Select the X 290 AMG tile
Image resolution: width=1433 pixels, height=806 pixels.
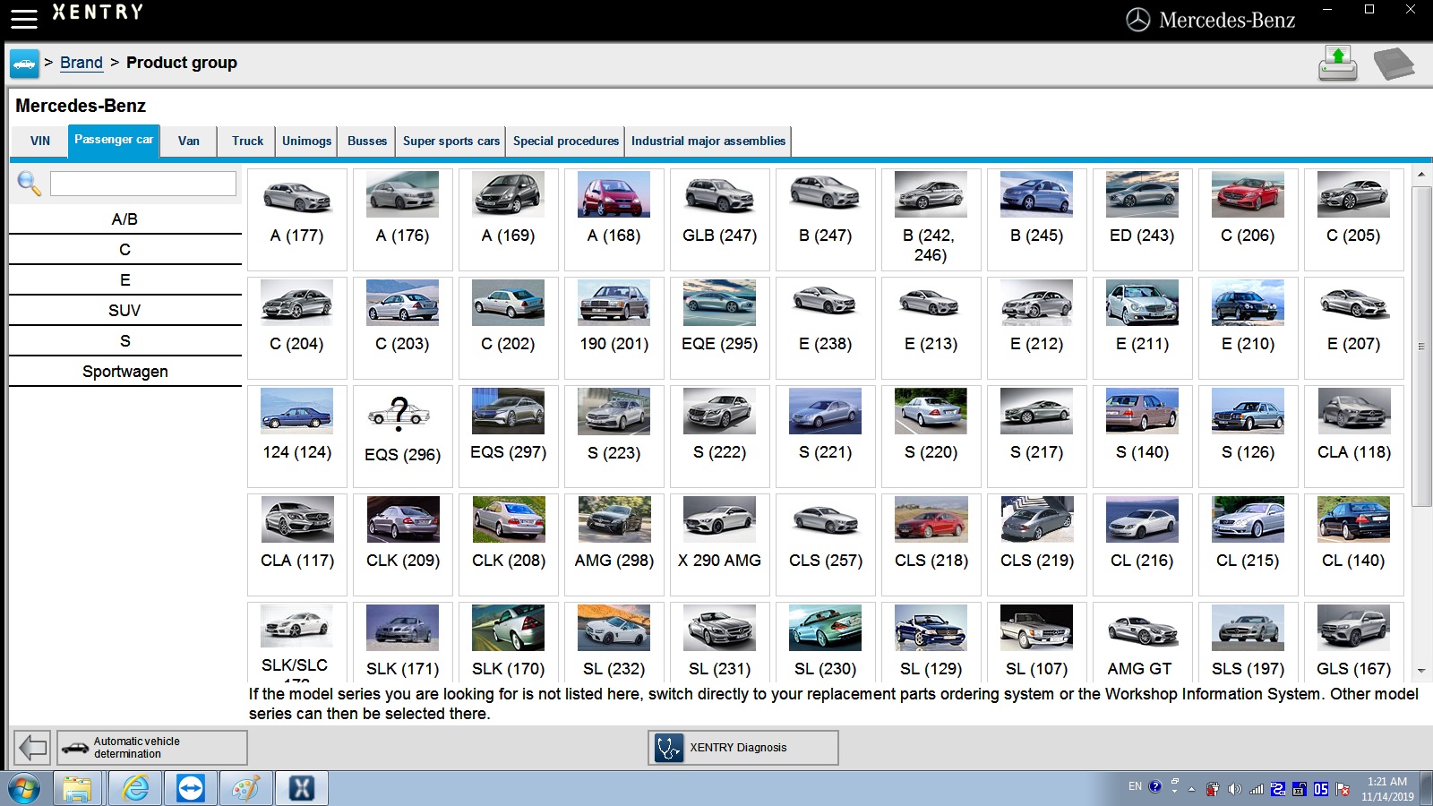[x=720, y=544]
